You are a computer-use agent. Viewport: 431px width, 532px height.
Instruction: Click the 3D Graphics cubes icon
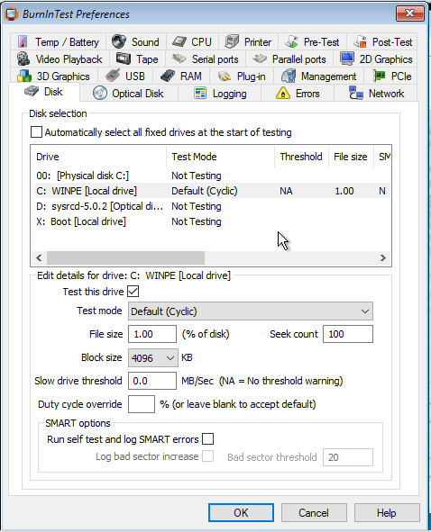click(24, 76)
